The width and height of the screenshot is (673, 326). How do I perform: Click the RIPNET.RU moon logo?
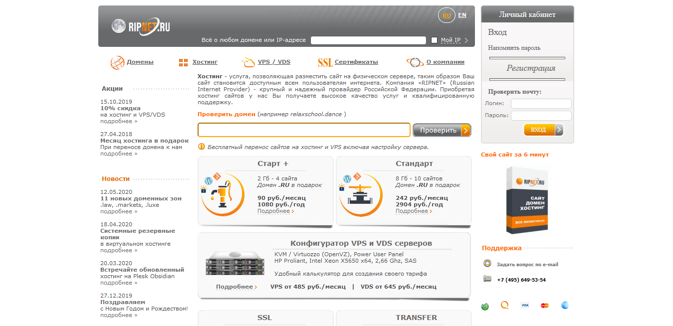pos(119,26)
